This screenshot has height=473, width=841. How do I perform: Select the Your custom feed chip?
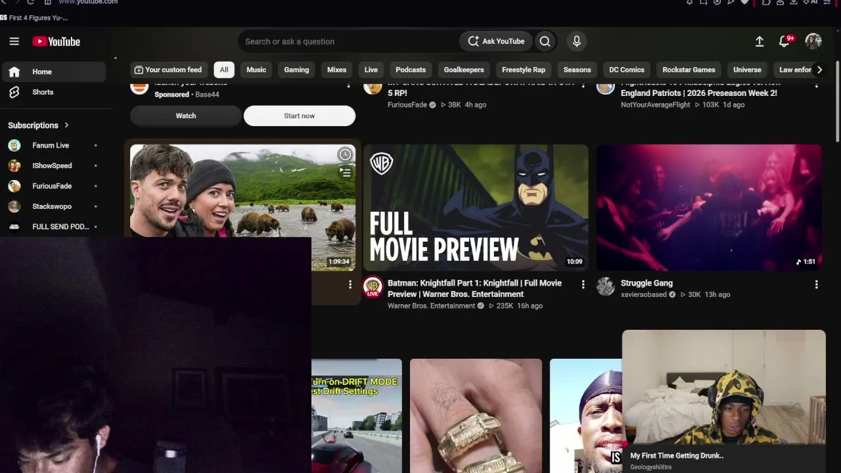[168, 70]
